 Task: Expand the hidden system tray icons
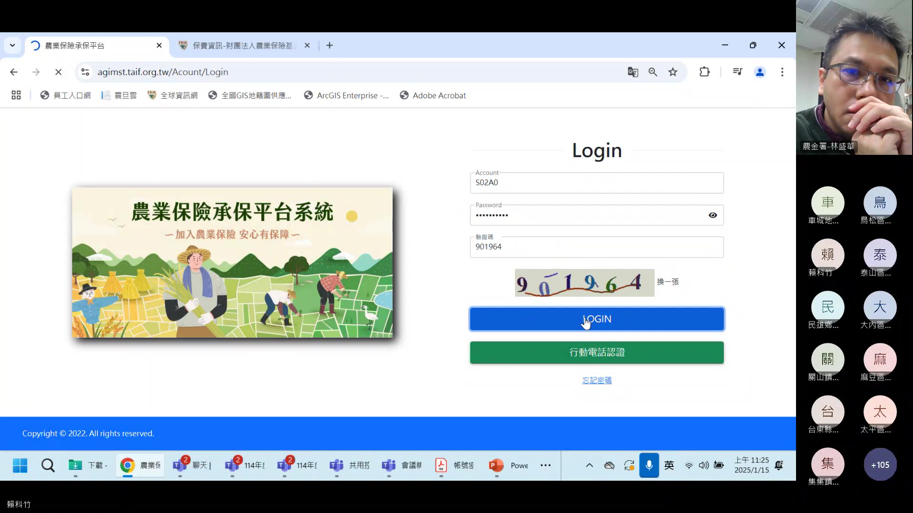[589, 465]
